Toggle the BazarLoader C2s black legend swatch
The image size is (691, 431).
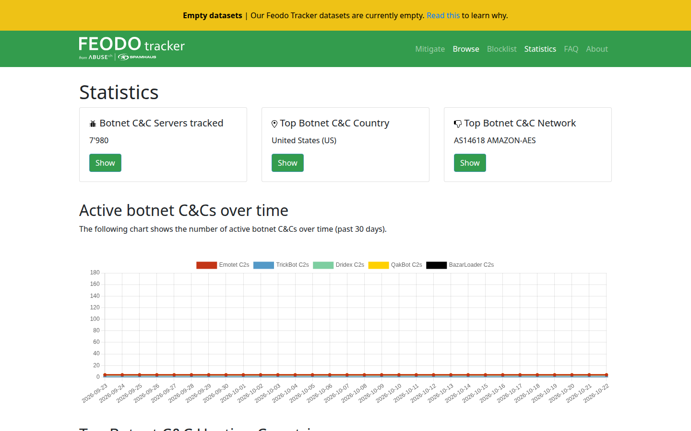pos(436,265)
